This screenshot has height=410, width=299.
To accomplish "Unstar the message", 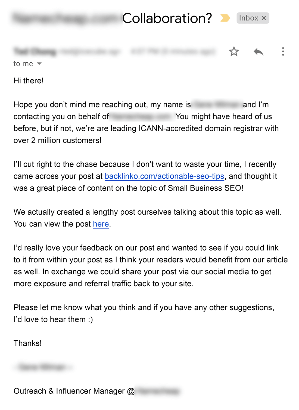I will coord(234,52).
